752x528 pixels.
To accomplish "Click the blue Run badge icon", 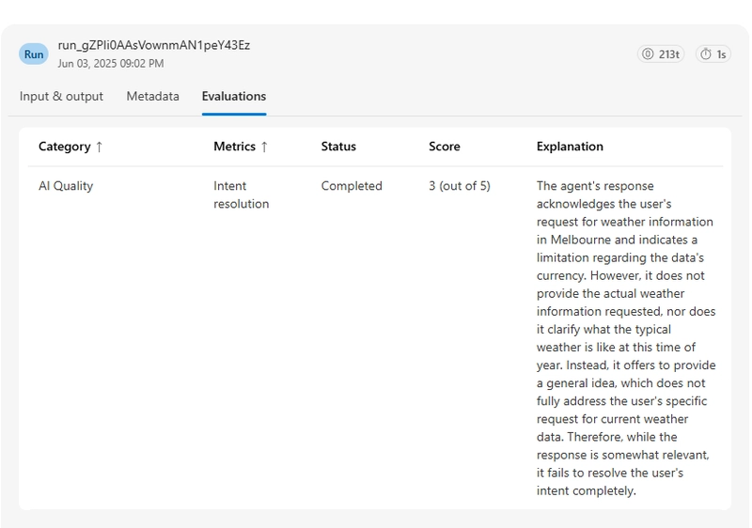I will click(34, 54).
